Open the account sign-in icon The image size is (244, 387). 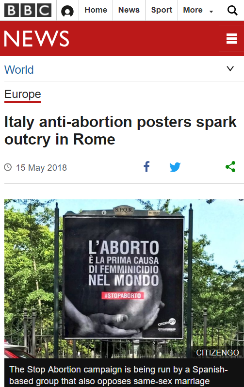click(67, 11)
